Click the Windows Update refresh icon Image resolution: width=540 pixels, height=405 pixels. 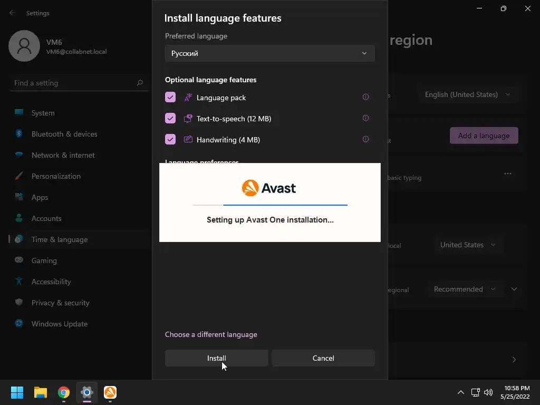tap(19, 323)
